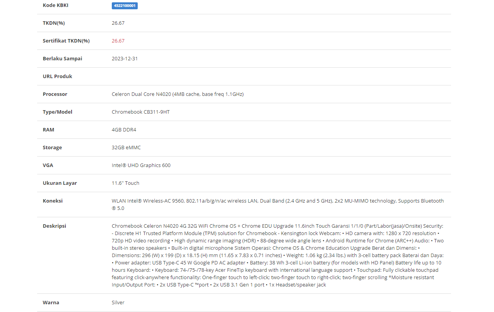Select the 'Silver' color value
This screenshot has height=312, width=494.
pos(118,303)
